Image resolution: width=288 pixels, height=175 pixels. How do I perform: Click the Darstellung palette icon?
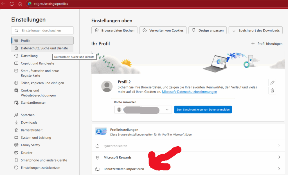point(16,56)
